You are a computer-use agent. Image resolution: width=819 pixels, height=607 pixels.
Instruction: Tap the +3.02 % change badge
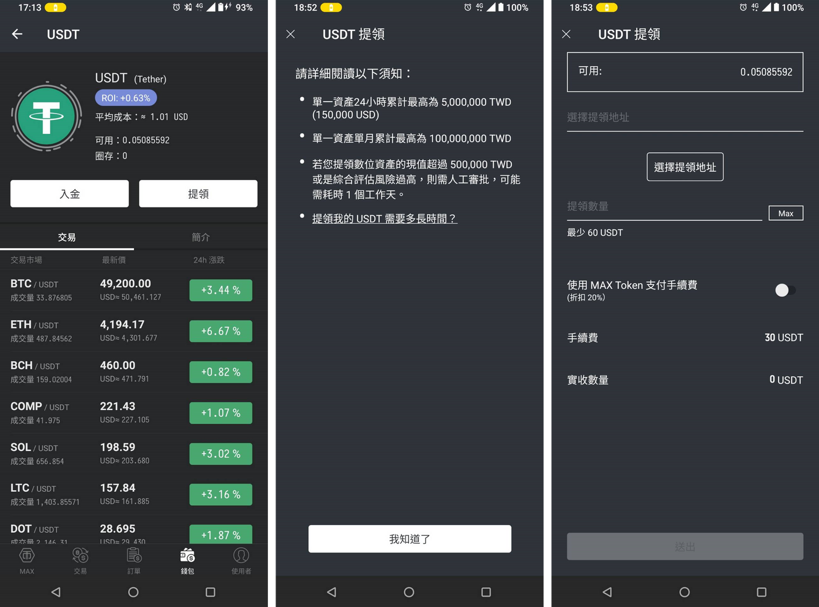pyautogui.click(x=221, y=454)
